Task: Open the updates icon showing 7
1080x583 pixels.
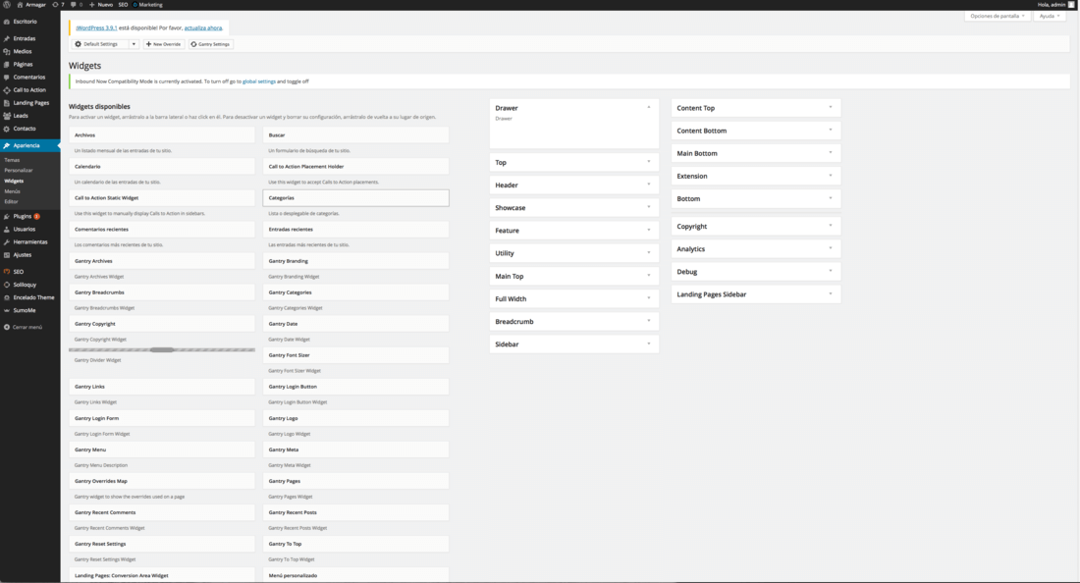Action: [x=55, y=4]
